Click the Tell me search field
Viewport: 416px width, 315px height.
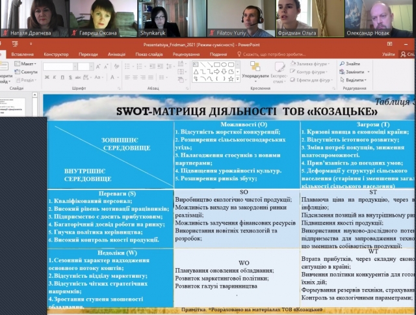pyautogui.click(x=272, y=55)
